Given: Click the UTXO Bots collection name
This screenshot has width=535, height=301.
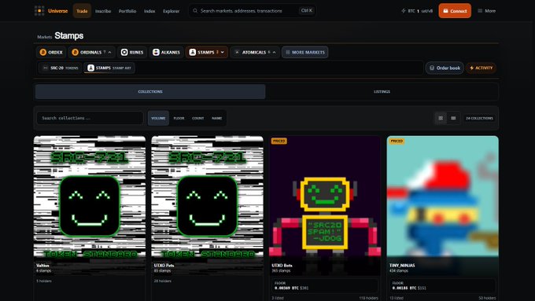Looking at the screenshot, I should point(282,265).
